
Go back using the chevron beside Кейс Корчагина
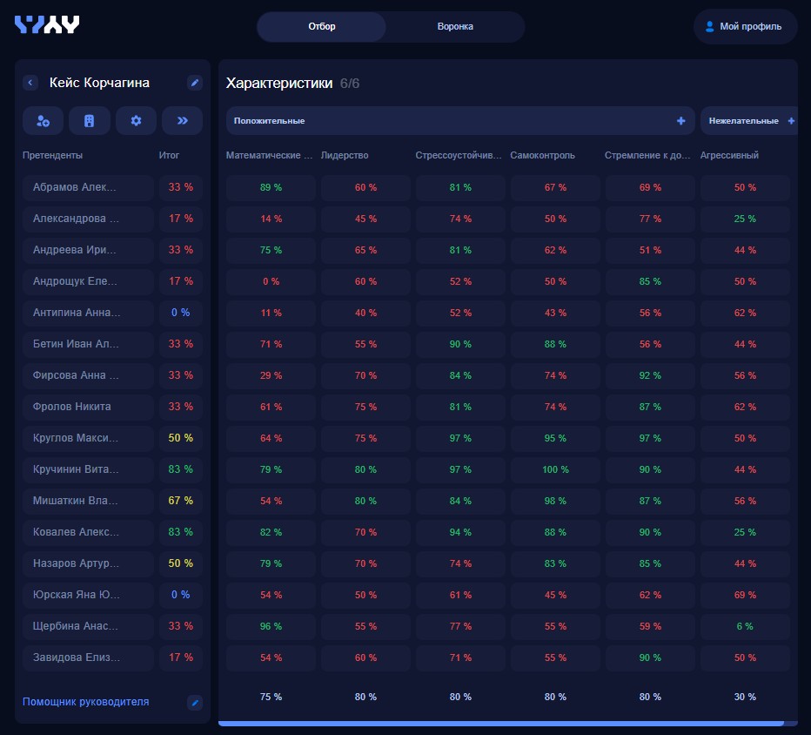point(30,83)
